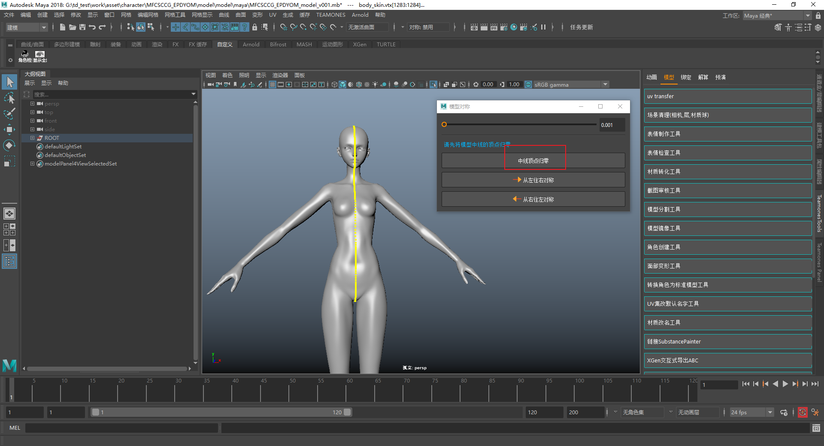Click the uv transfer tool button

727,96
